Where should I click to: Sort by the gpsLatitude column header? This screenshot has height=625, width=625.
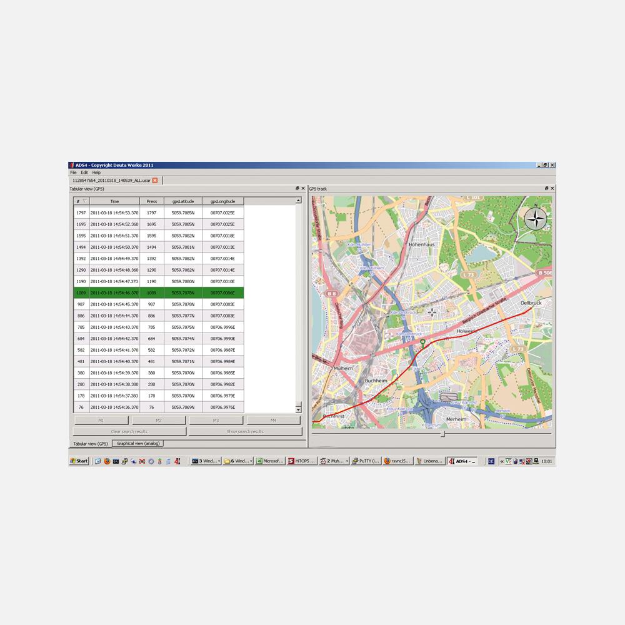tap(183, 201)
